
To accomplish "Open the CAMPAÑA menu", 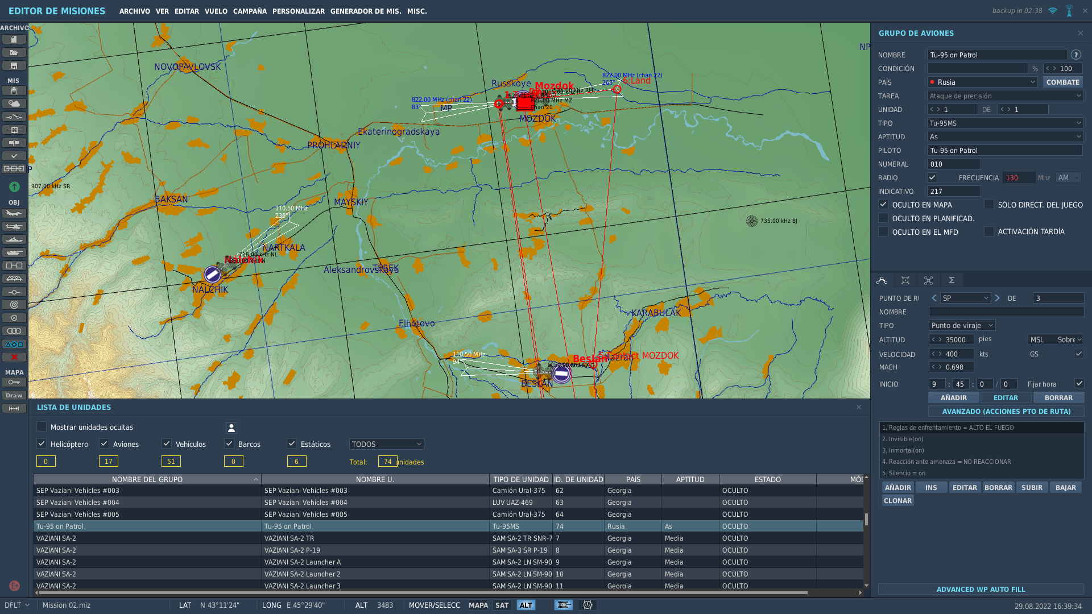I will [250, 11].
